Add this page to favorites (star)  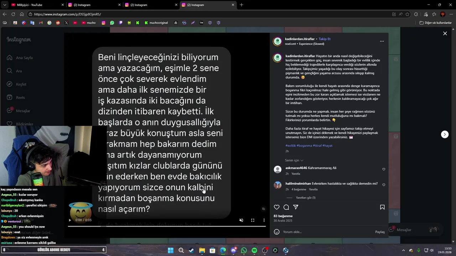point(407,14)
